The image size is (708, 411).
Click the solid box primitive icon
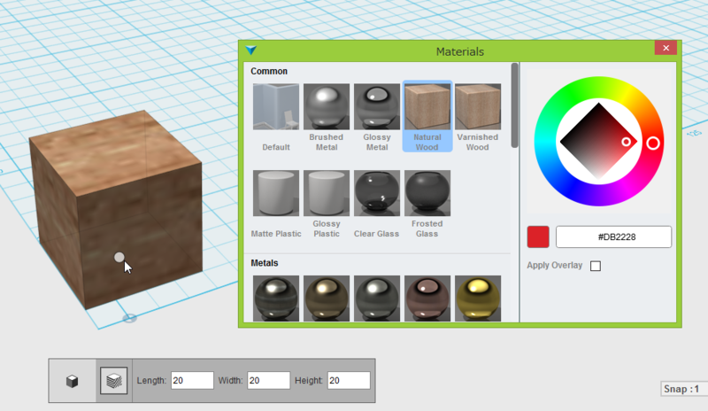point(73,381)
